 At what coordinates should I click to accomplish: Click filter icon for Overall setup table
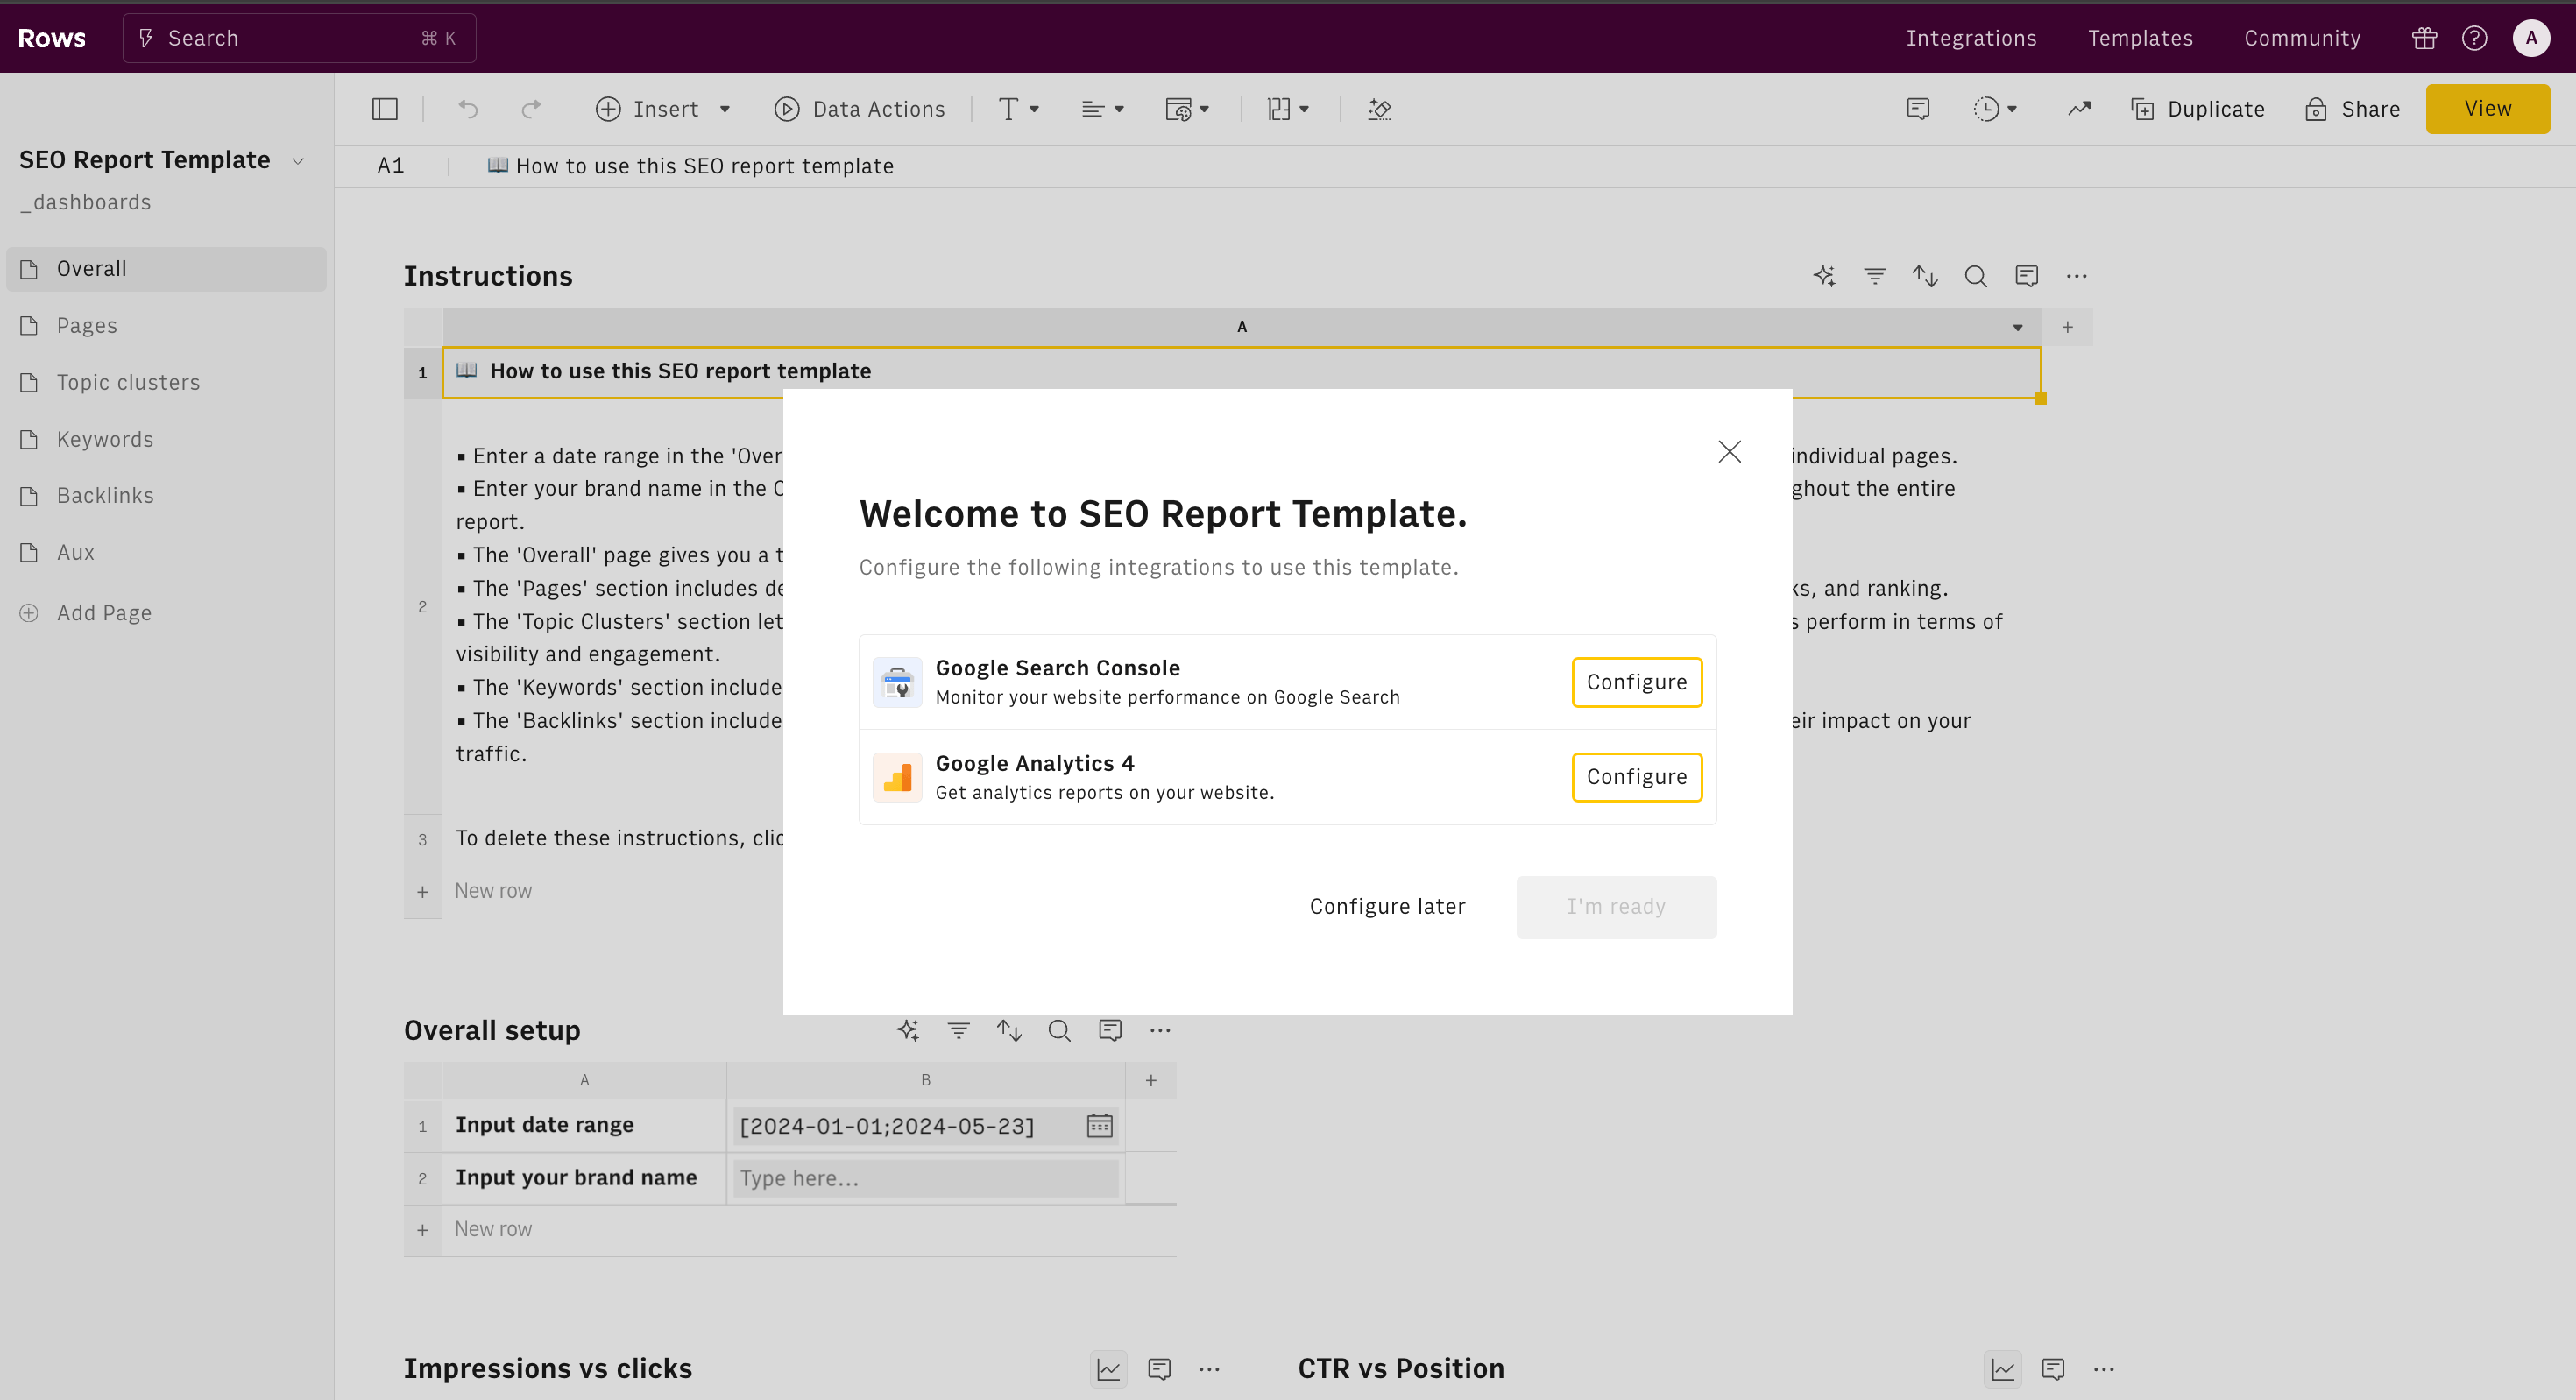(x=958, y=1030)
